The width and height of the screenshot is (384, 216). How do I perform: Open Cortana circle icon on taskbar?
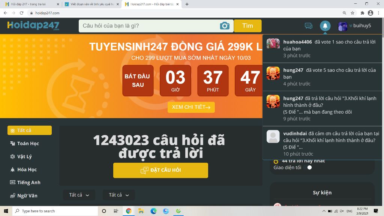point(104,211)
